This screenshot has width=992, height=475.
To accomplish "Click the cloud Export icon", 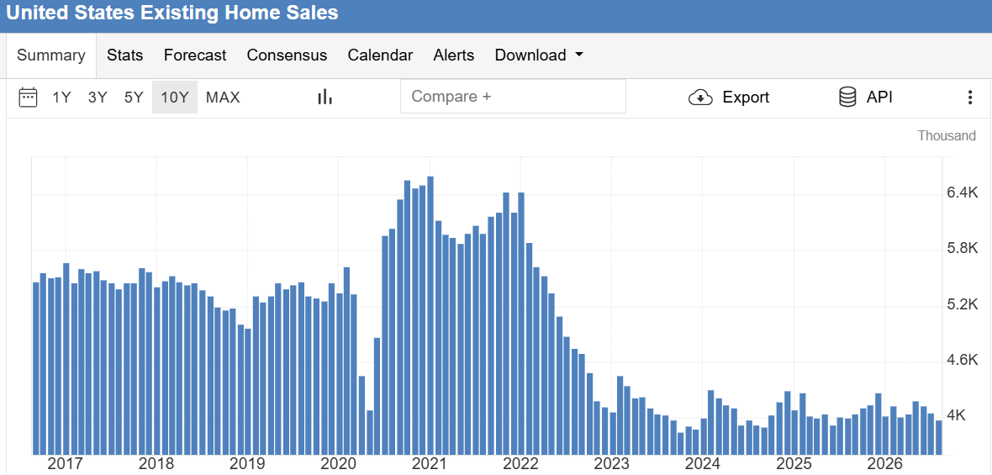I will [x=700, y=98].
